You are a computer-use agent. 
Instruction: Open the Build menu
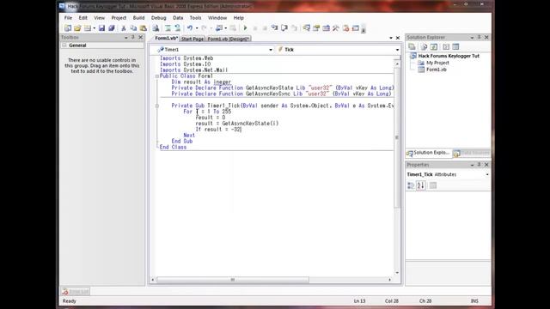click(138, 17)
